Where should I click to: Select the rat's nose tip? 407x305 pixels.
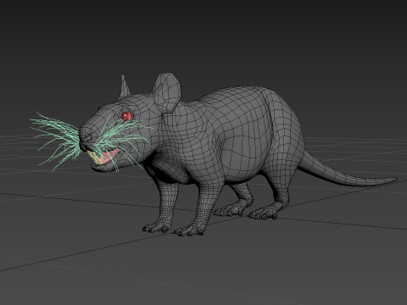85,137
